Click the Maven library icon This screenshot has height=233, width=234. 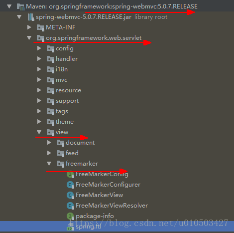pos(20,7)
